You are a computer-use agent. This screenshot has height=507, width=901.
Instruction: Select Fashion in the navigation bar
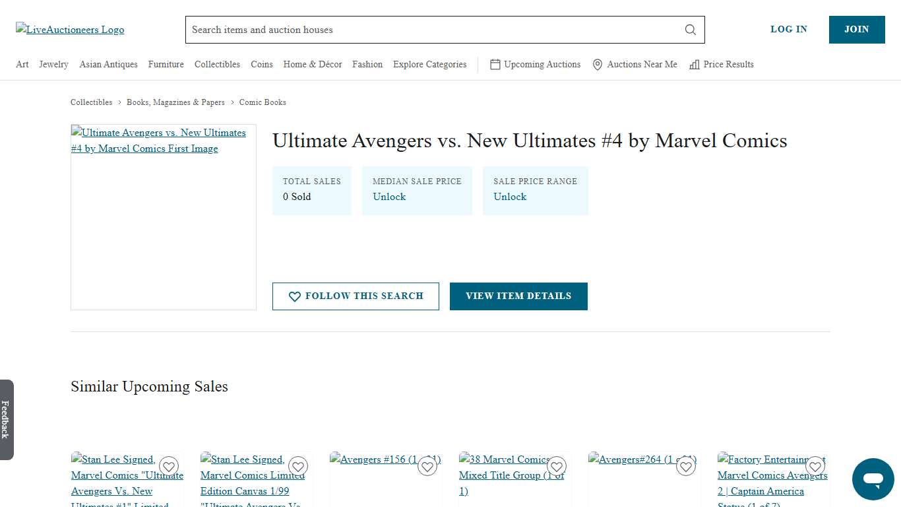tap(367, 64)
